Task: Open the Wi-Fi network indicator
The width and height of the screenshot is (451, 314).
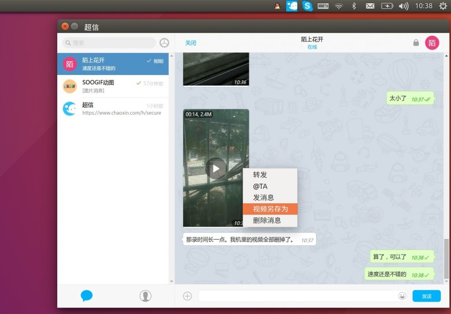Action: pos(338,6)
